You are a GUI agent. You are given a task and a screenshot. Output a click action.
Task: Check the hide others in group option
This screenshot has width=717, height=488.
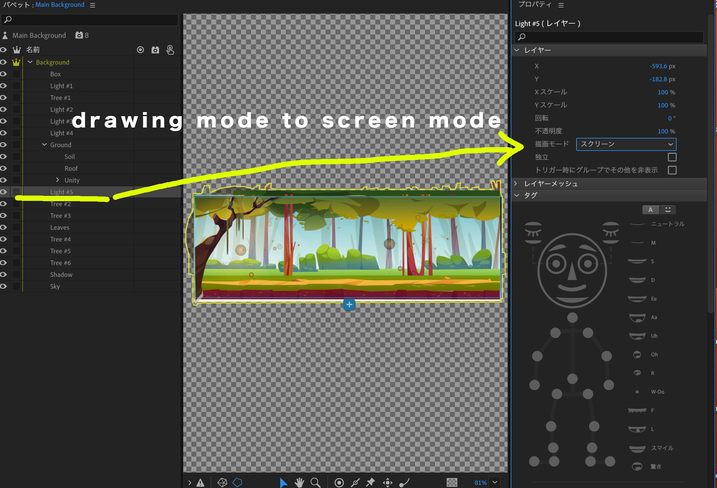tap(672, 170)
